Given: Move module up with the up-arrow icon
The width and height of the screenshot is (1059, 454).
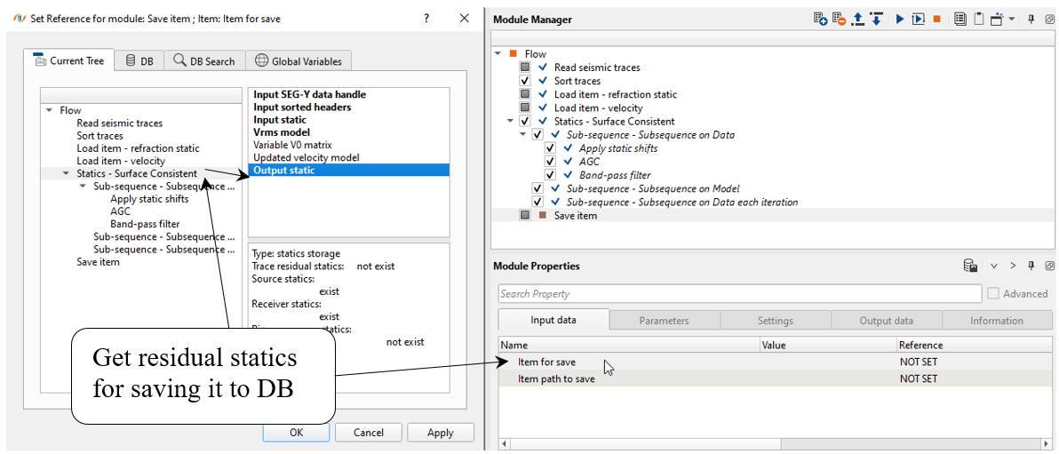Looking at the screenshot, I should (858, 19).
